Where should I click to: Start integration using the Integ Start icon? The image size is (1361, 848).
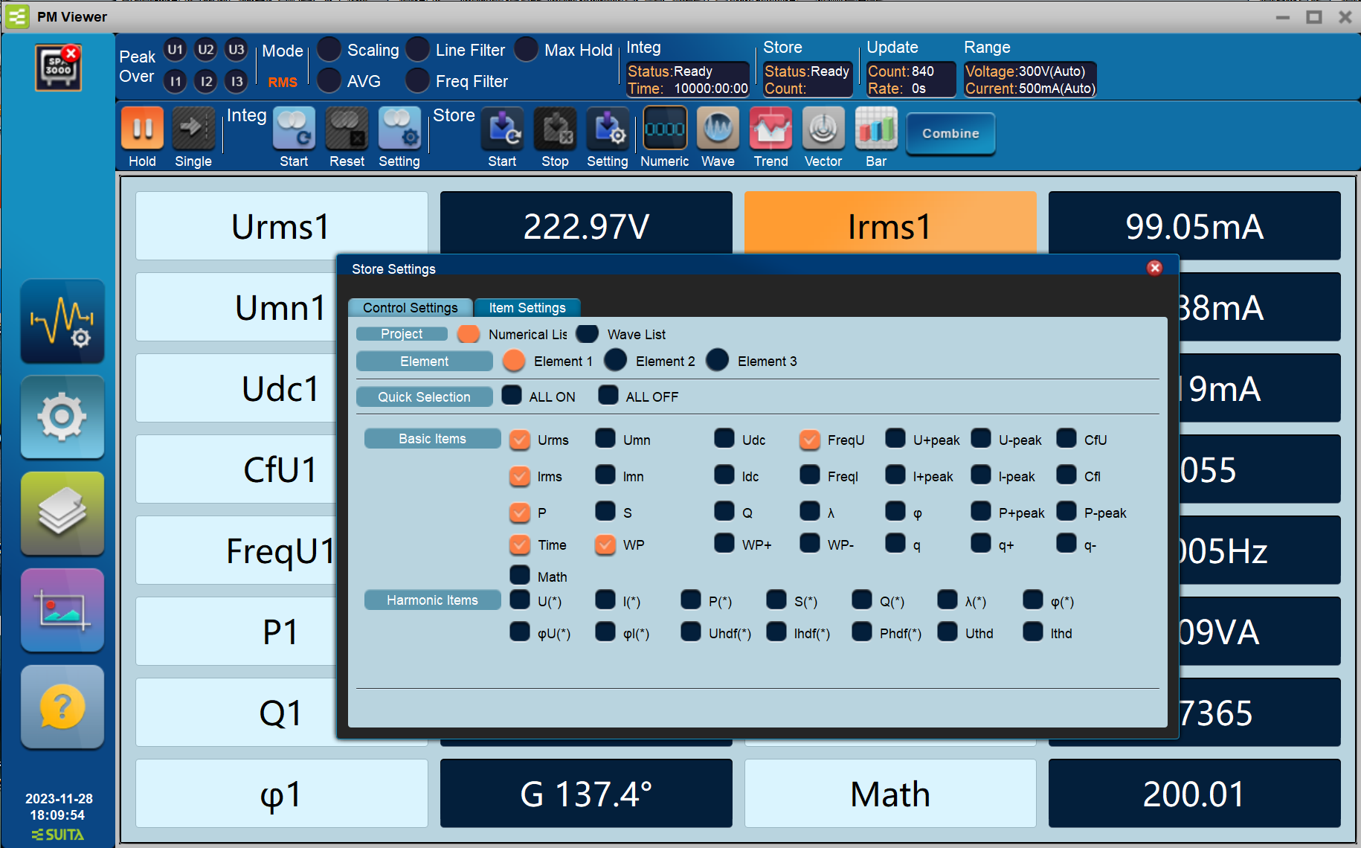294,129
